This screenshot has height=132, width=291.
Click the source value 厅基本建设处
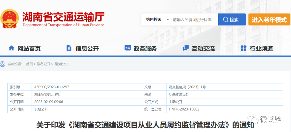tap(179, 94)
